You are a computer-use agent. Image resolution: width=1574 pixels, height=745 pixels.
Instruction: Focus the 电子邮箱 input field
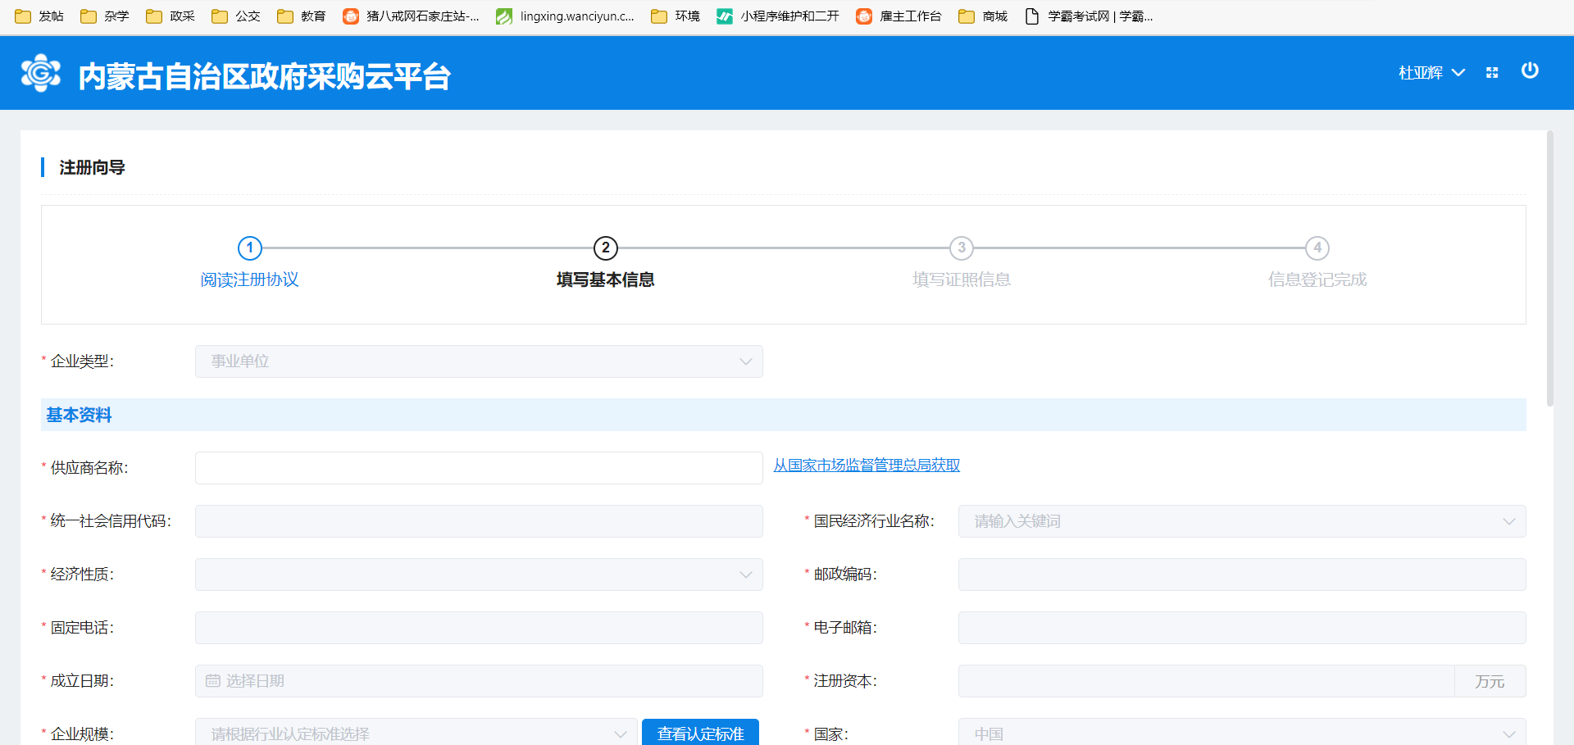click(x=1242, y=628)
